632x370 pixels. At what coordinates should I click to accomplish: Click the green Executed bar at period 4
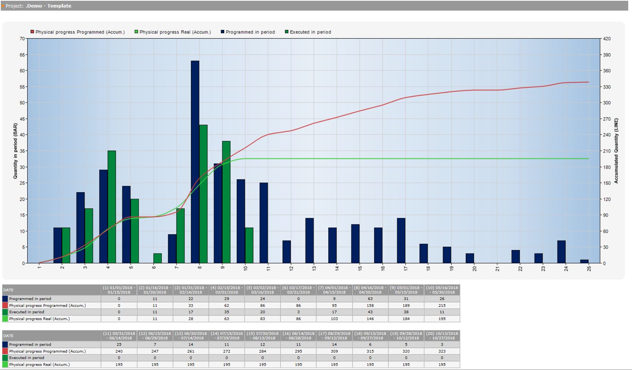point(112,207)
